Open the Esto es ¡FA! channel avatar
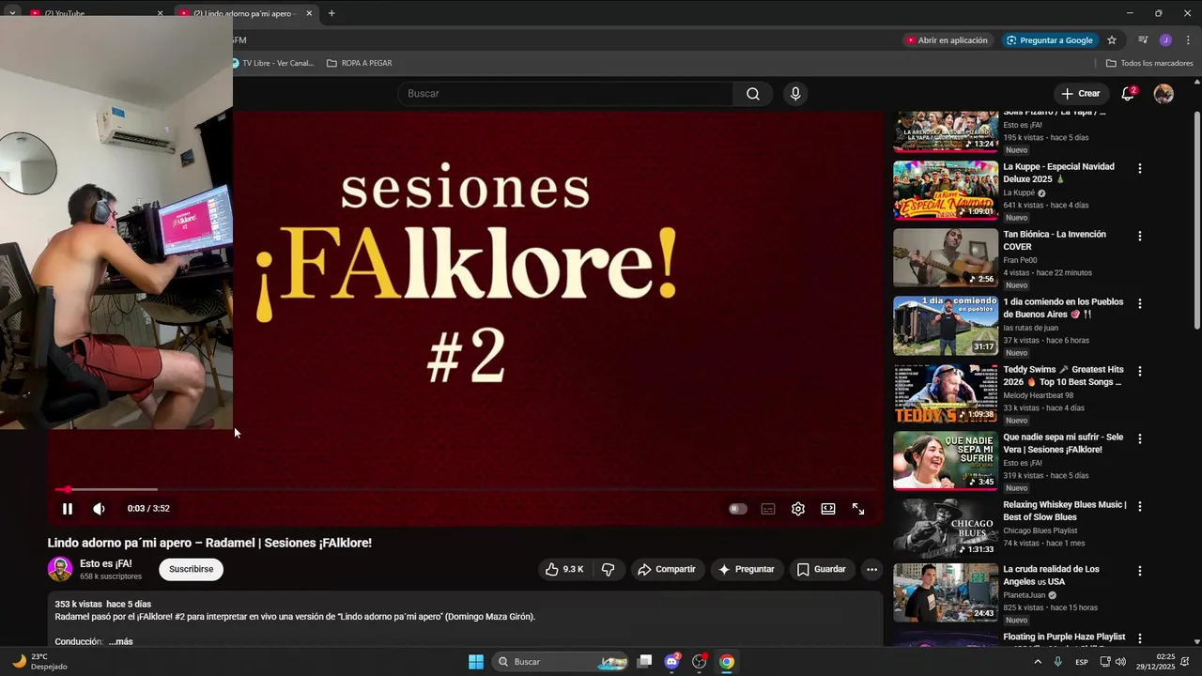Viewport: 1202px width, 676px height. 60,569
